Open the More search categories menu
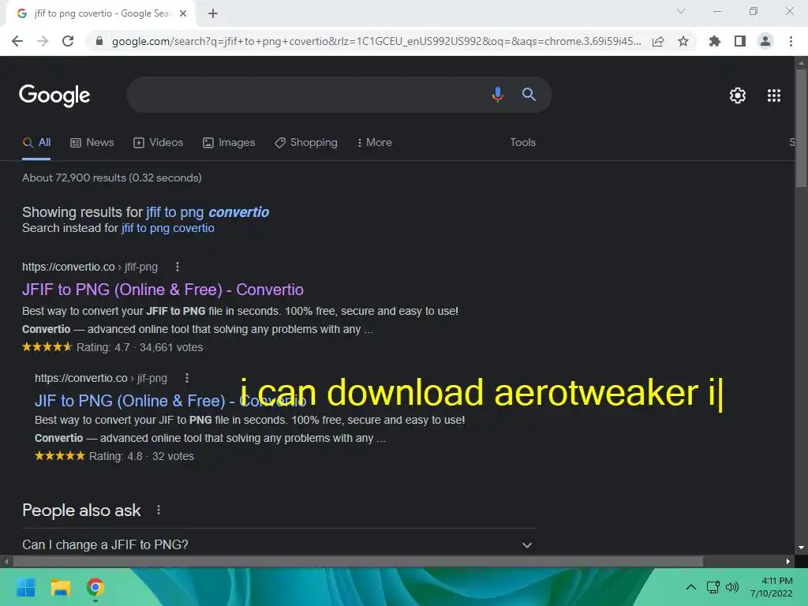808x606 pixels. pyautogui.click(x=374, y=143)
